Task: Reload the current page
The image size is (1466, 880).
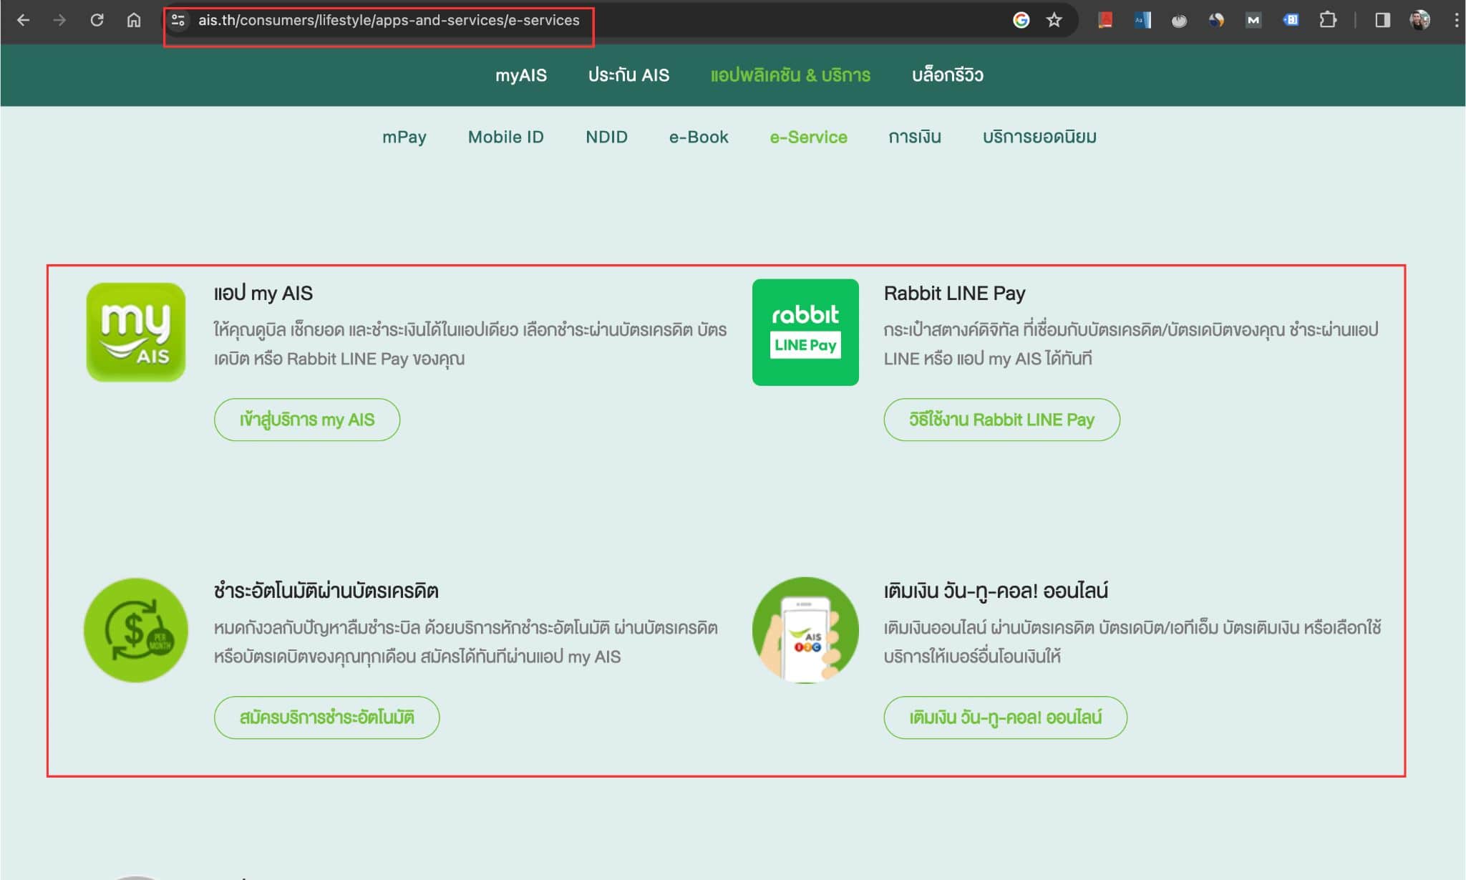Action: click(x=97, y=20)
